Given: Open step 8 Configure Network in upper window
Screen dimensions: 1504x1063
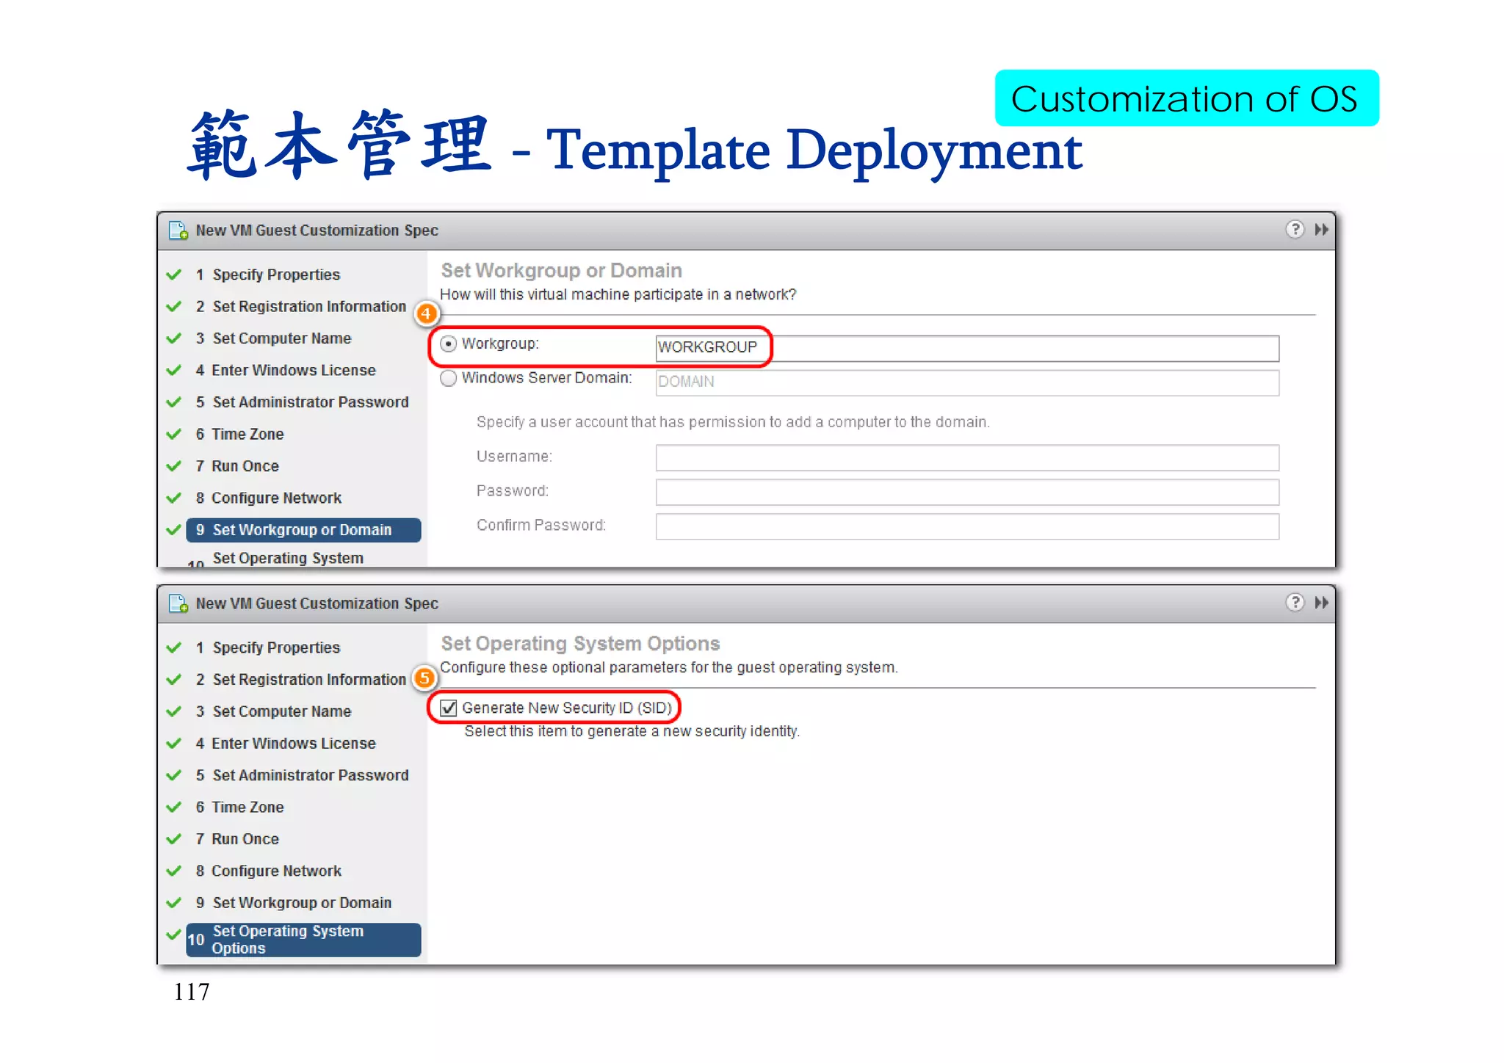Looking at the screenshot, I should [268, 498].
